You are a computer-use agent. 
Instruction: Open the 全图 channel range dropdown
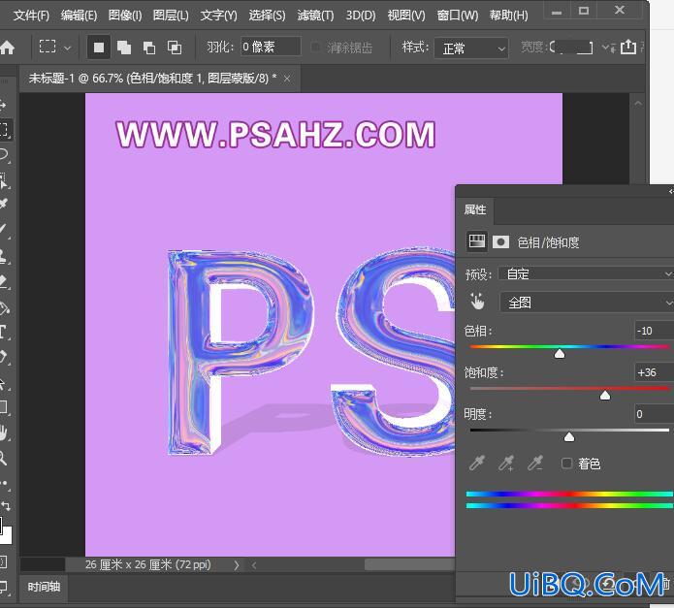[587, 303]
